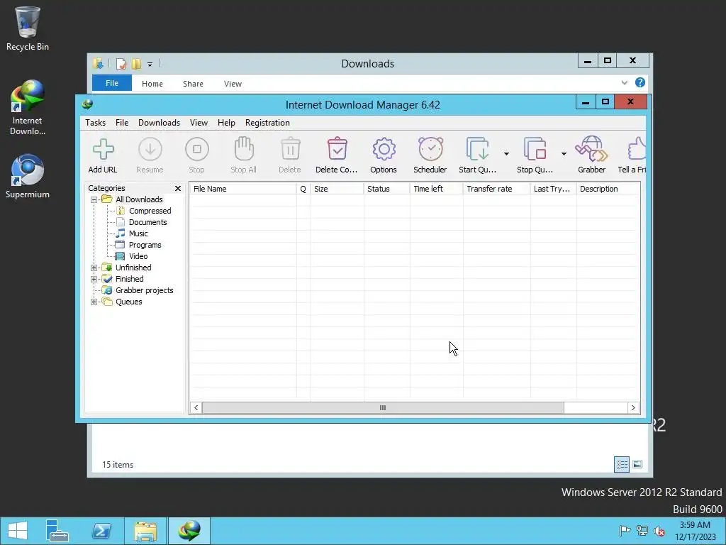
Task: Select Grabber projects in the tree
Action: (144, 290)
